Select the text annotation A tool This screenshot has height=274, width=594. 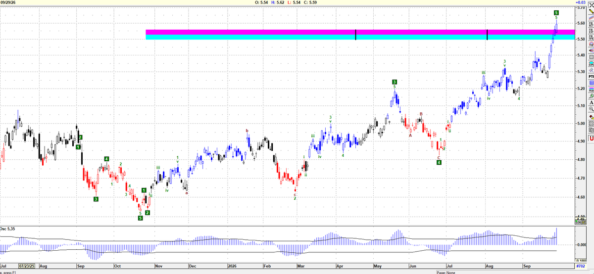point(591,103)
